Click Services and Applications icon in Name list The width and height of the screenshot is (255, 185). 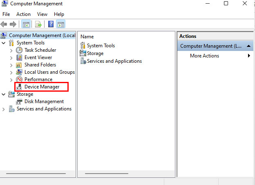83,61
